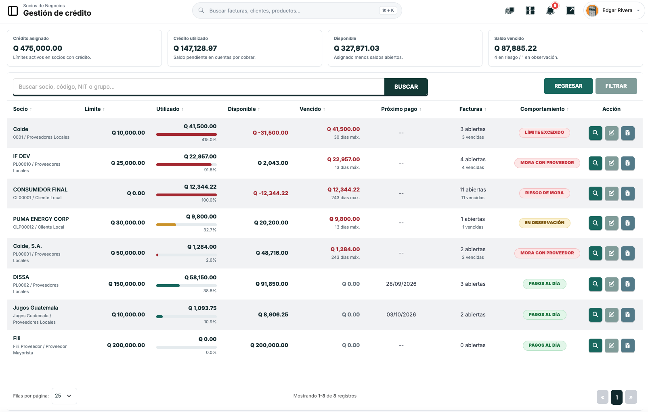
Task: Sort table by Utilizado column
Action: pos(170,109)
